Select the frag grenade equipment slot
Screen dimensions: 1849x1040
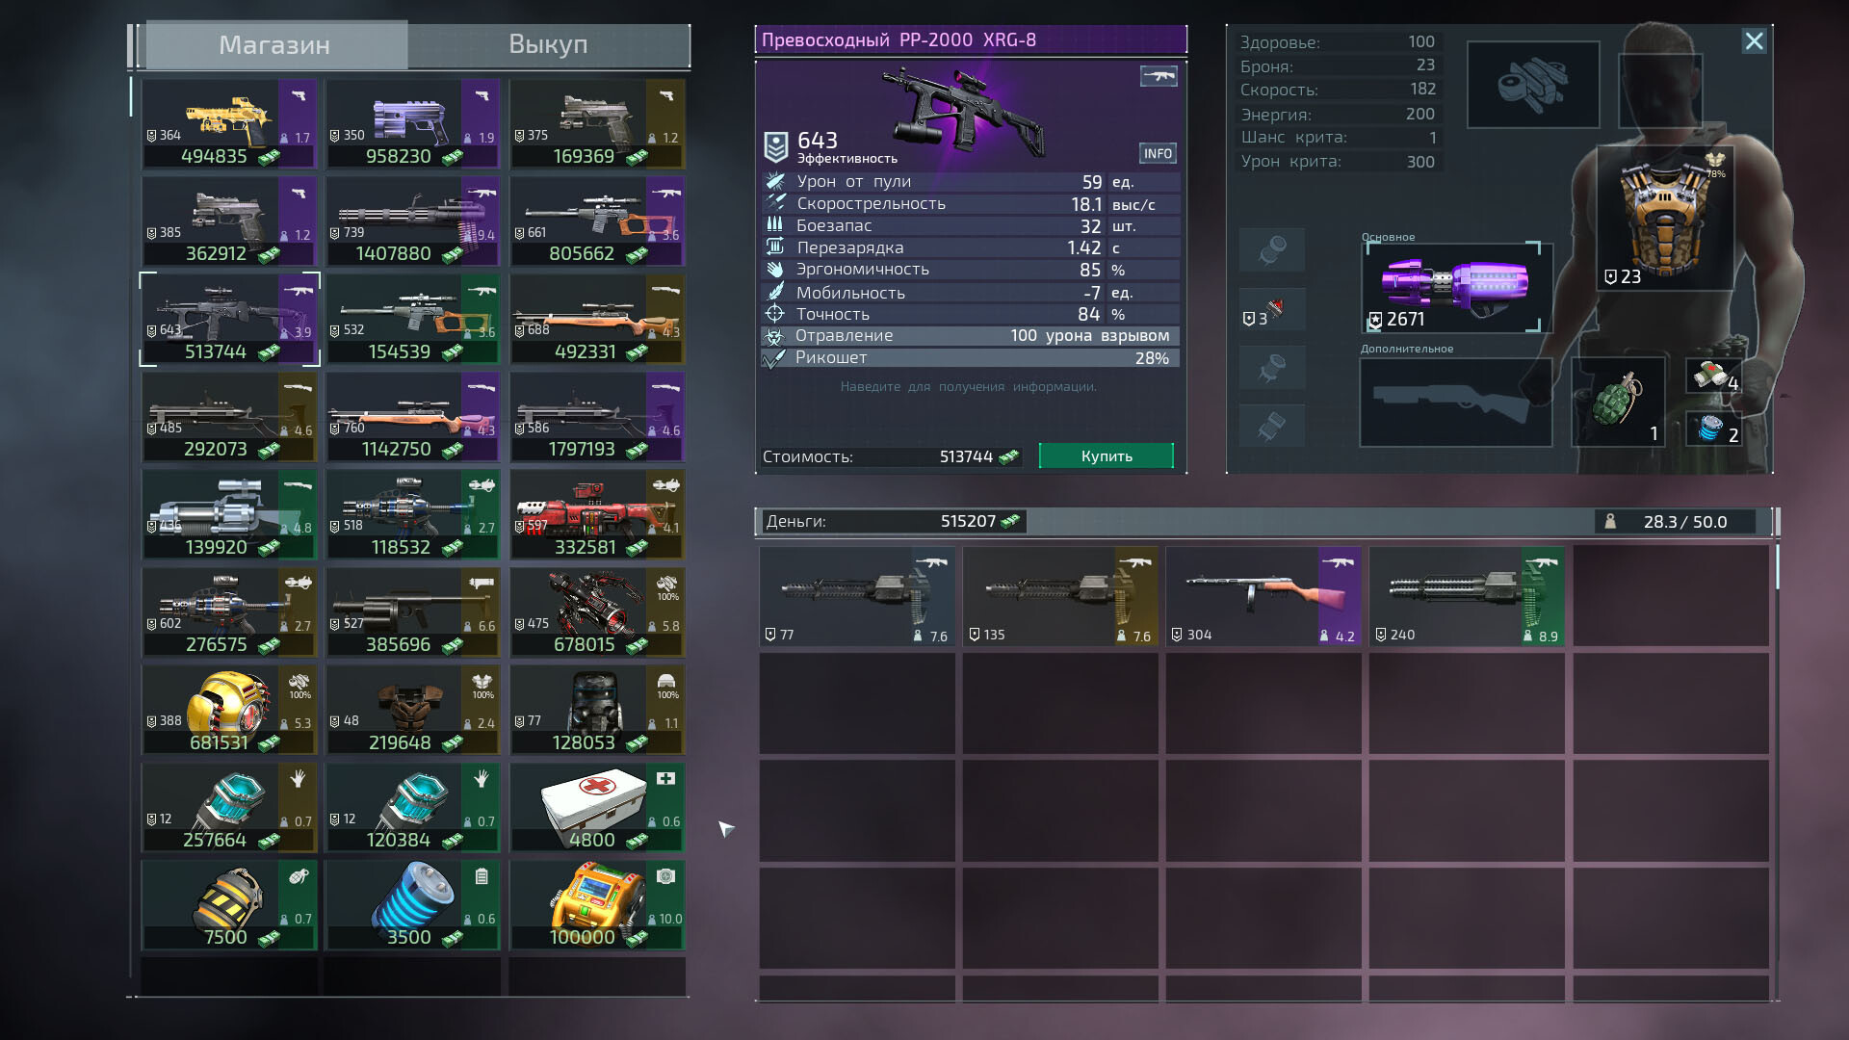1618,402
